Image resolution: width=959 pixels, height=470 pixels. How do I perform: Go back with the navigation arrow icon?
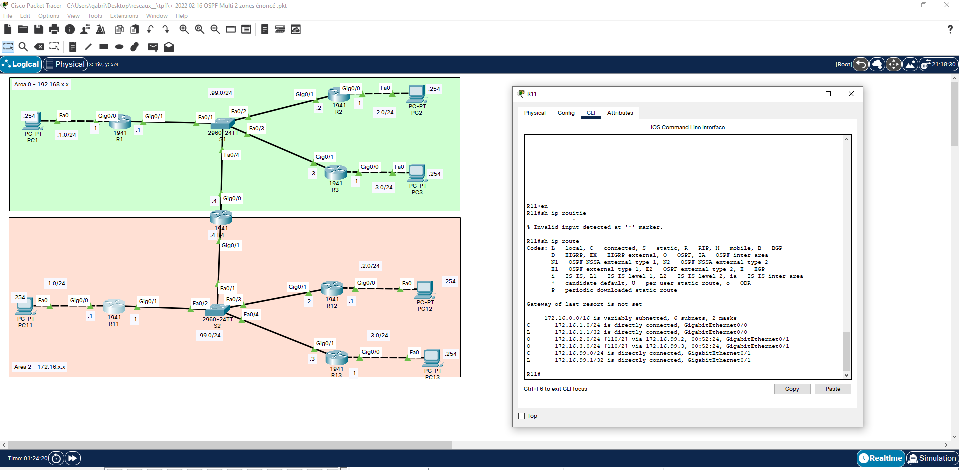(861, 64)
